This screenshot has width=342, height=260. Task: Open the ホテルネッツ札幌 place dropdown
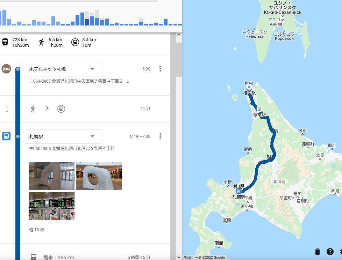92,69
